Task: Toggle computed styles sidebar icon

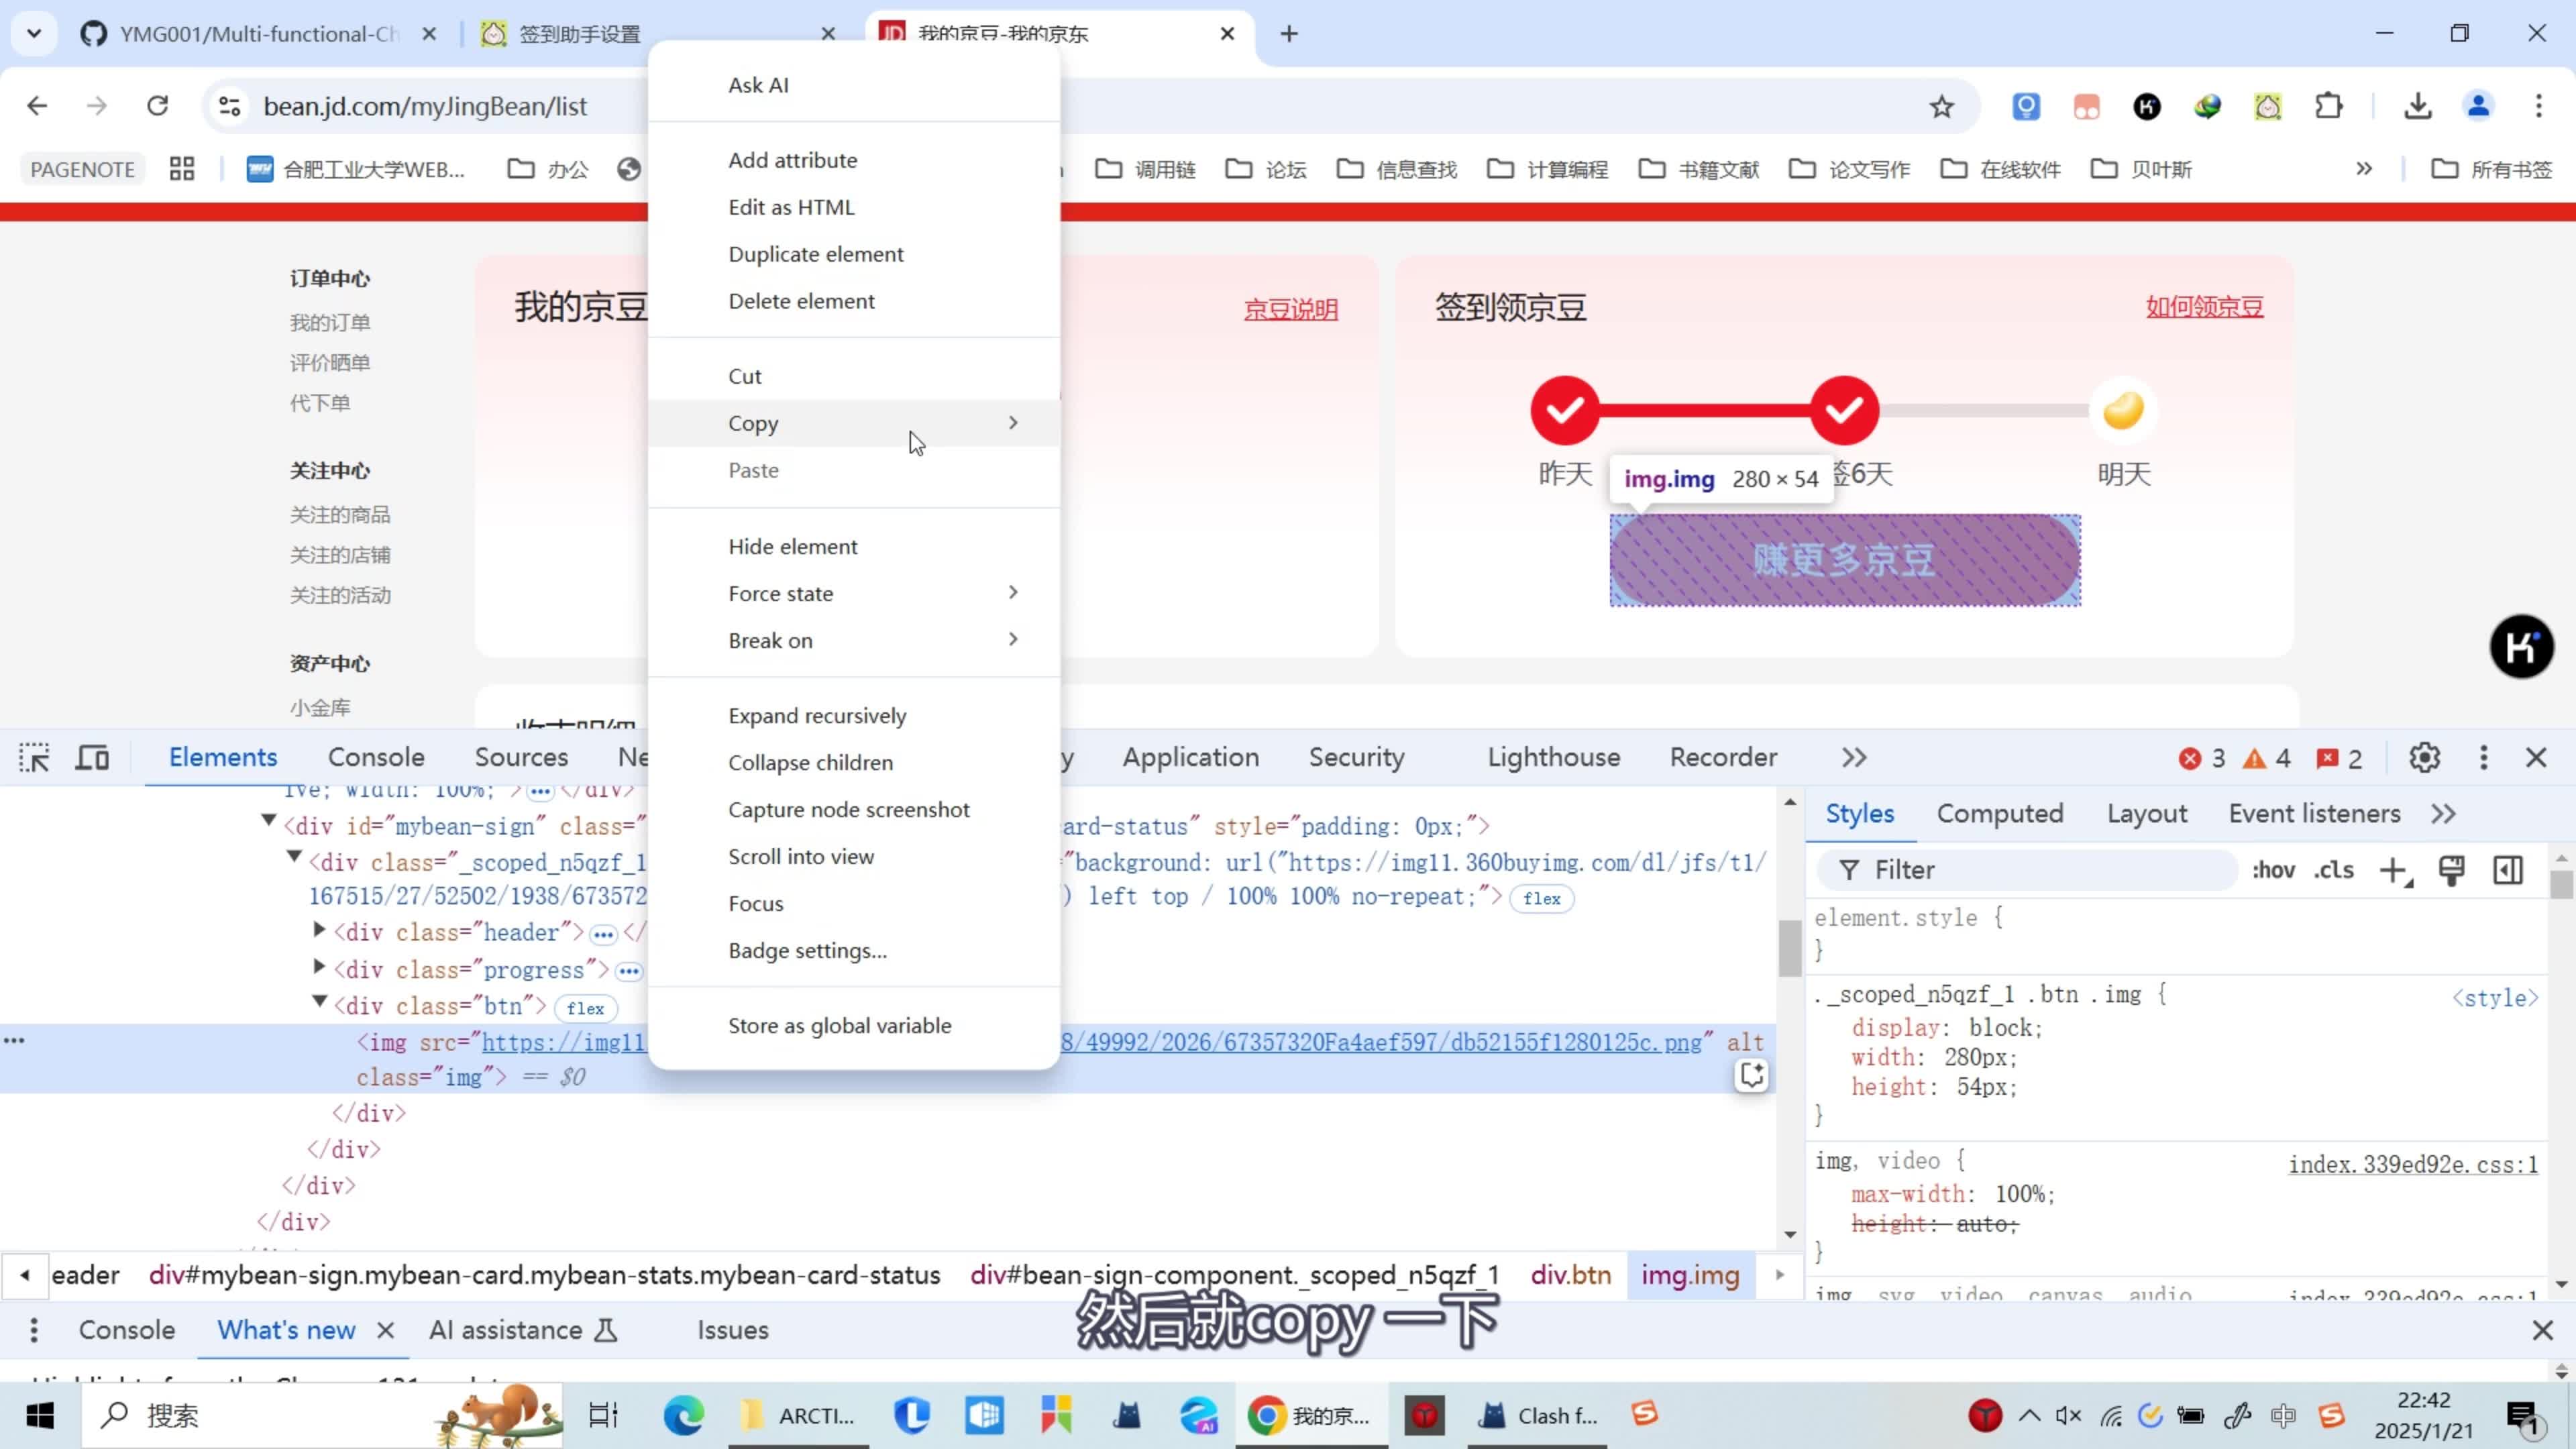Action: [x=2508, y=871]
